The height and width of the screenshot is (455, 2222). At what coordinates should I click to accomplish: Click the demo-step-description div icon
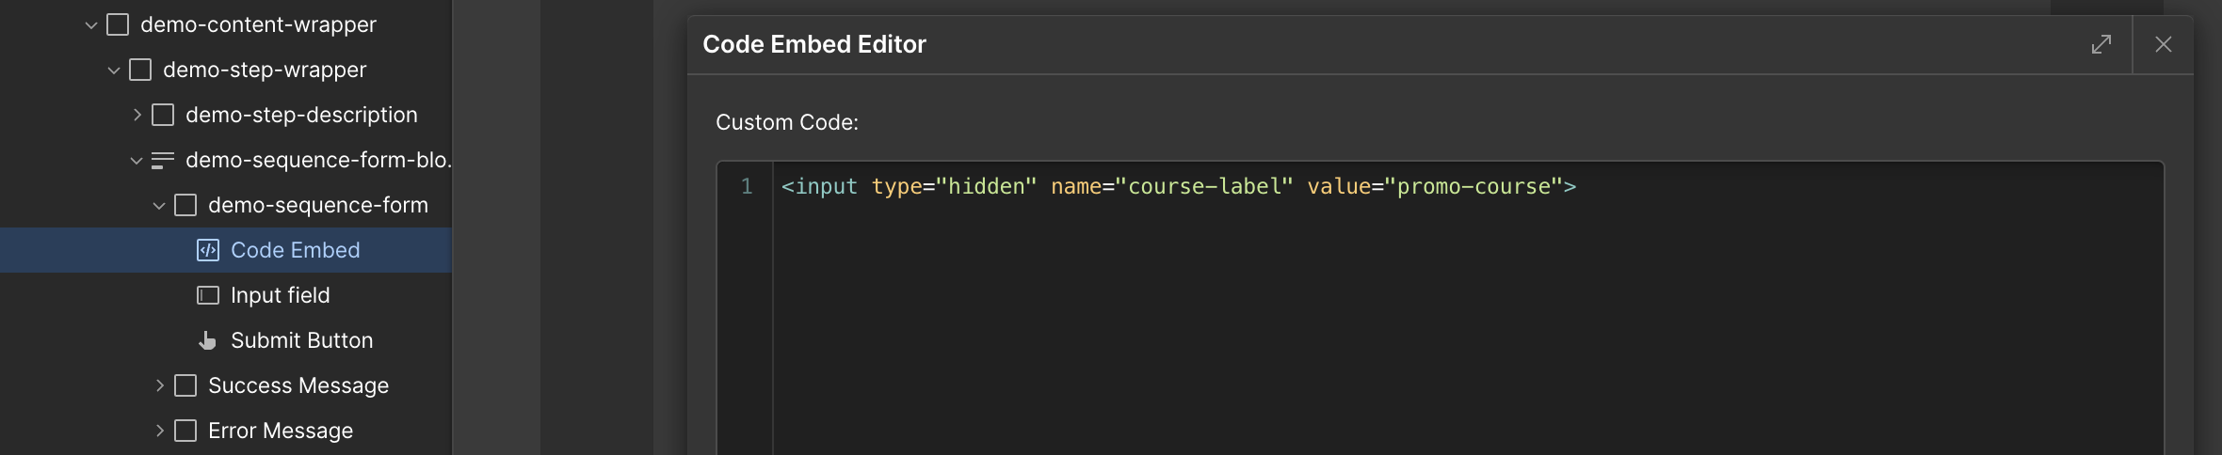coord(163,115)
